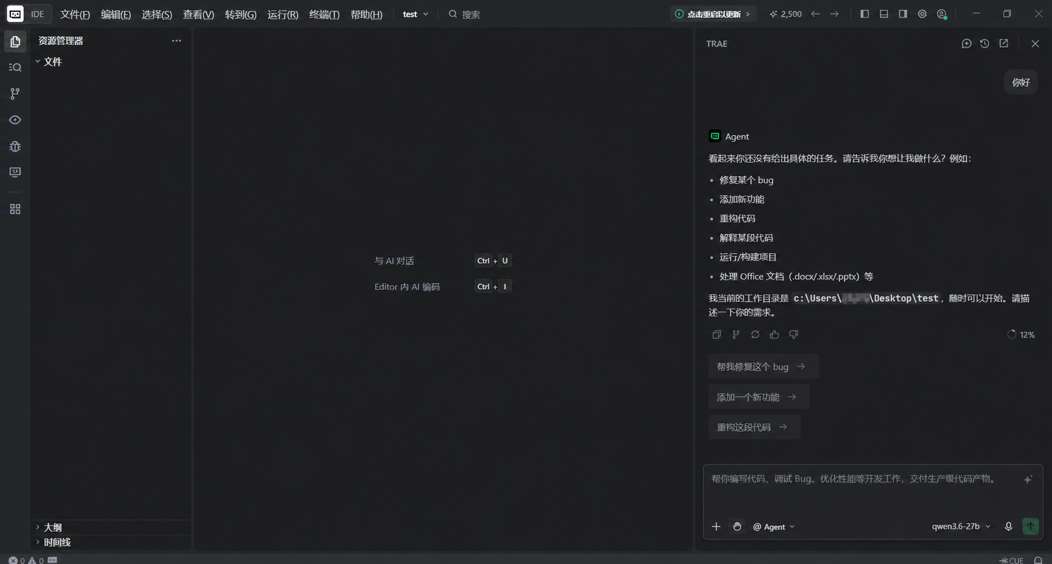Image resolution: width=1052 pixels, height=564 pixels.
Task: Click the sparkle optimize-prompt icon in input box
Action: click(1028, 479)
